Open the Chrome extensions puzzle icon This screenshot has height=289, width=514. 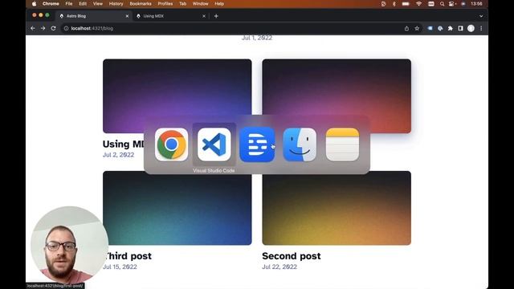tap(451, 29)
